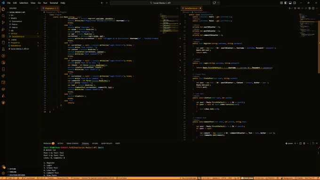Close the SocialService.cs editor tab

click(x=200, y=8)
